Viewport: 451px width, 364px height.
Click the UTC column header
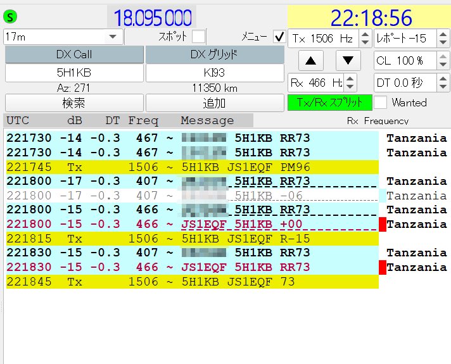(18, 120)
